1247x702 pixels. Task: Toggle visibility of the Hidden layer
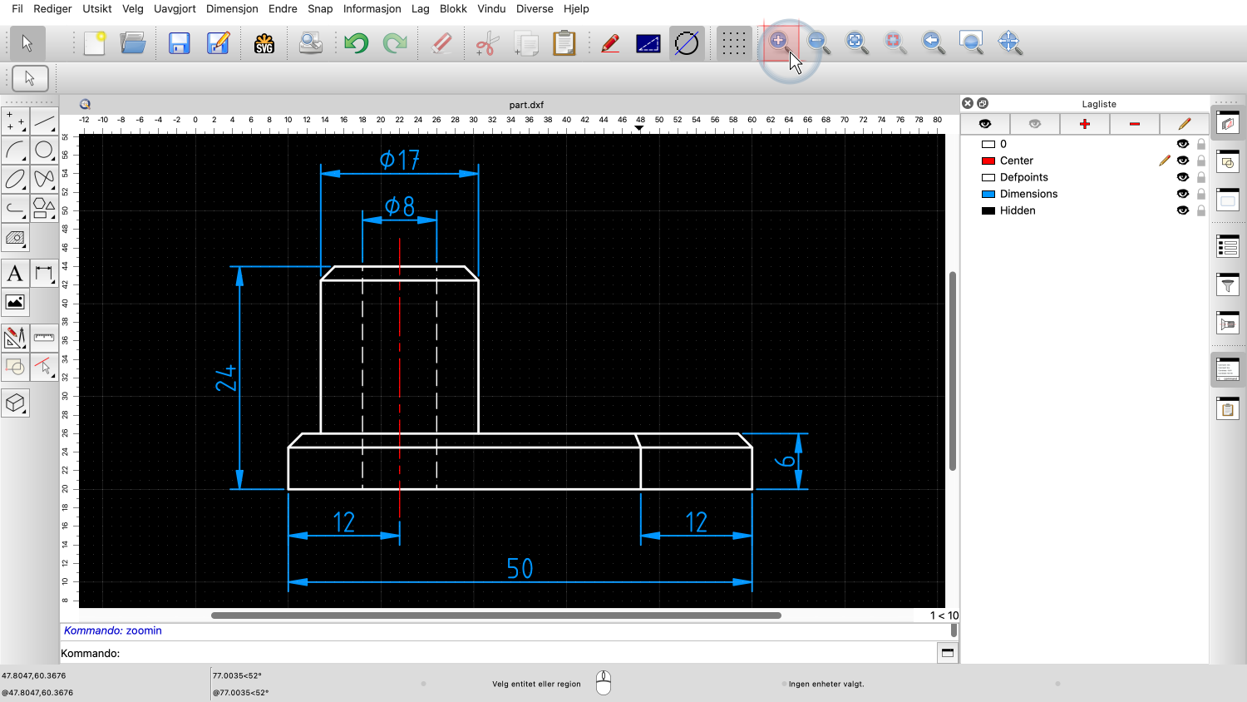1182,210
